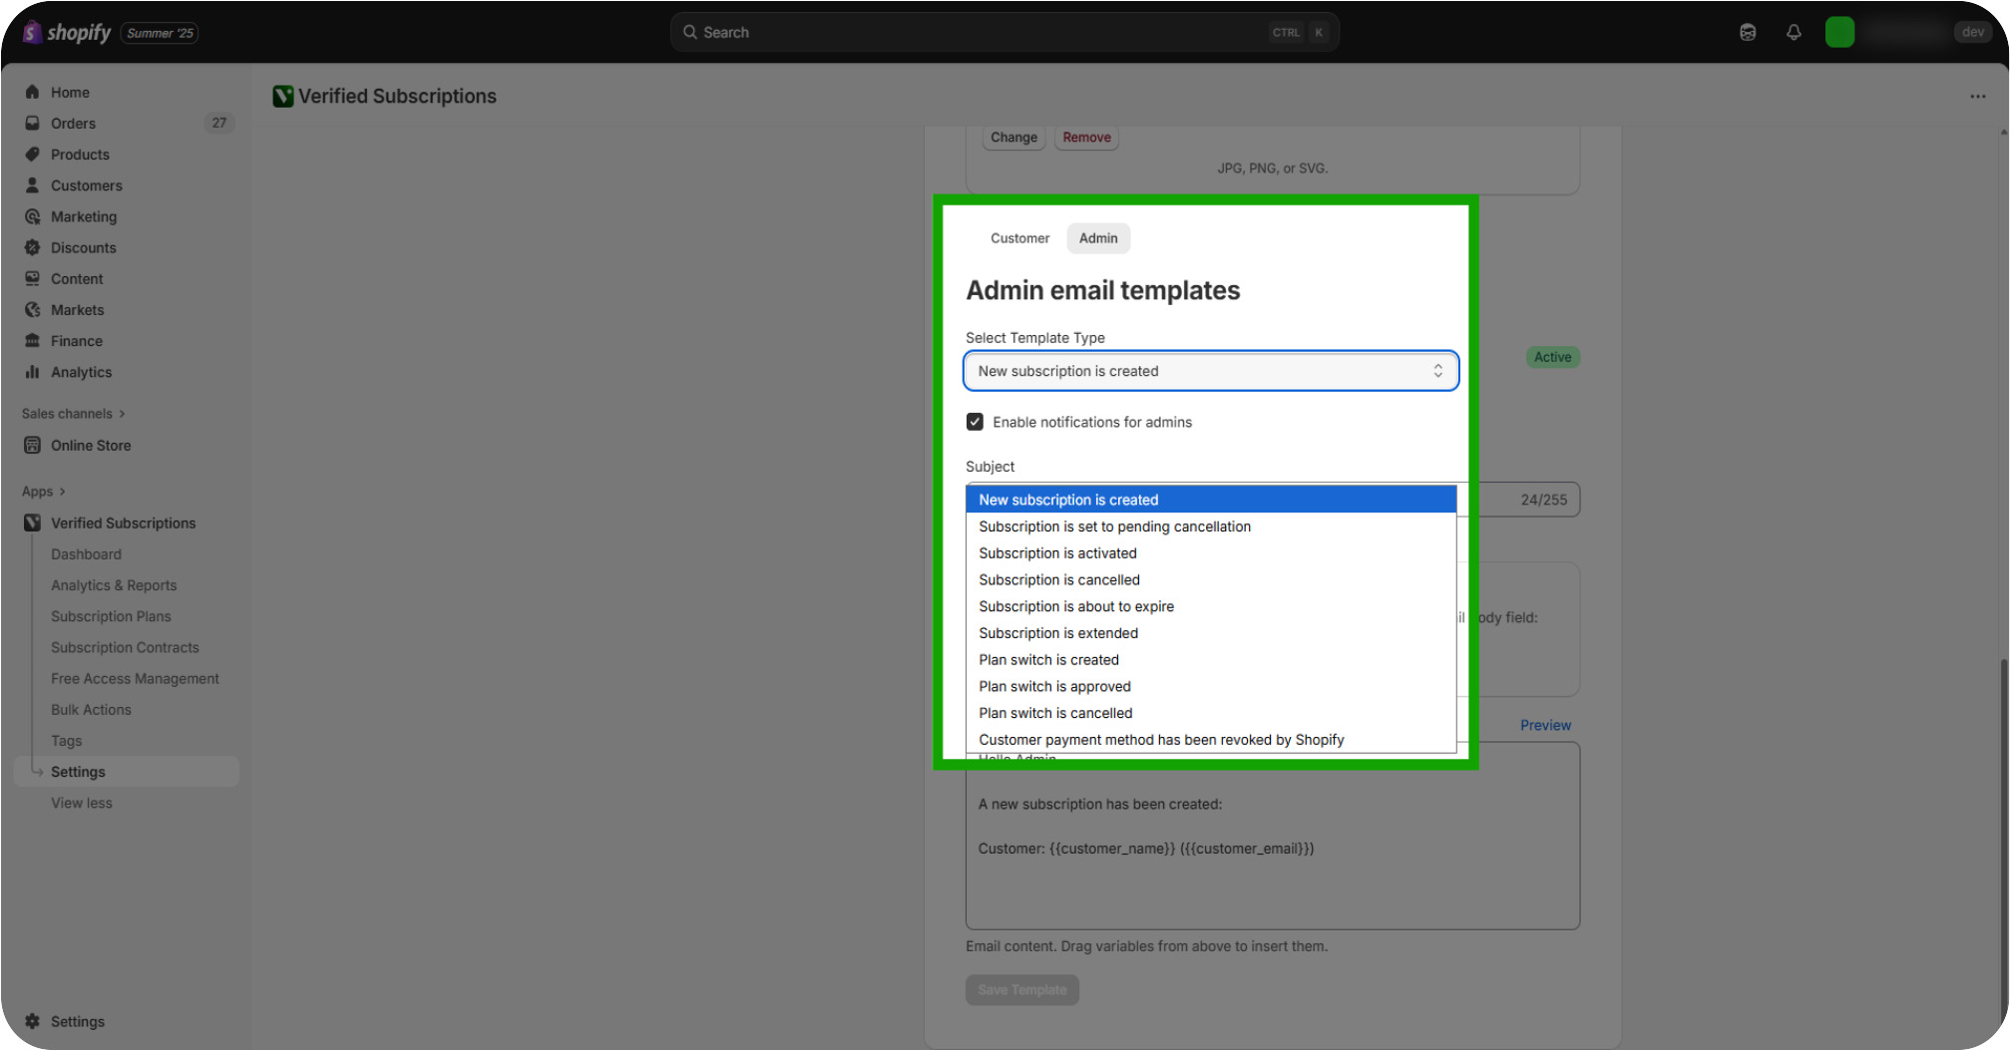The width and height of the screenshot is (2010, 1050).
Task: Choose 'New subscription is created' option
Action: [x=1211, y=500]
